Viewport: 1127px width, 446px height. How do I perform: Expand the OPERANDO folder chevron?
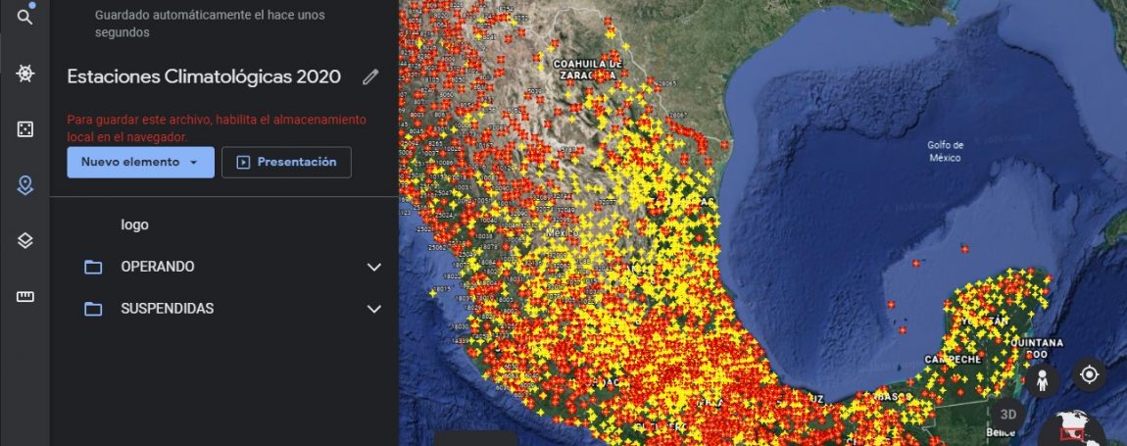coord(373,267)
